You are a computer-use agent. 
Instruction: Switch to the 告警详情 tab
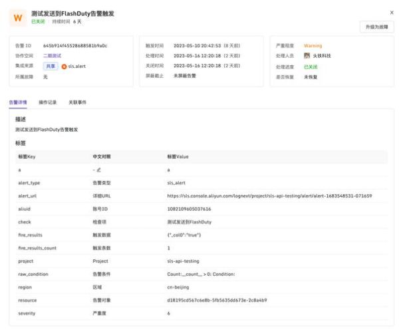(18, 102)
